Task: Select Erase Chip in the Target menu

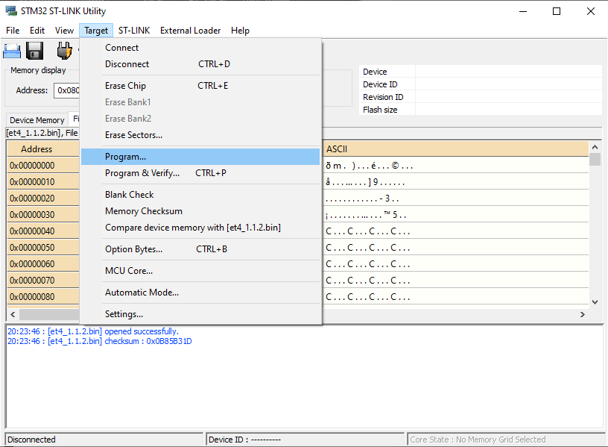Action: [200, 85]
